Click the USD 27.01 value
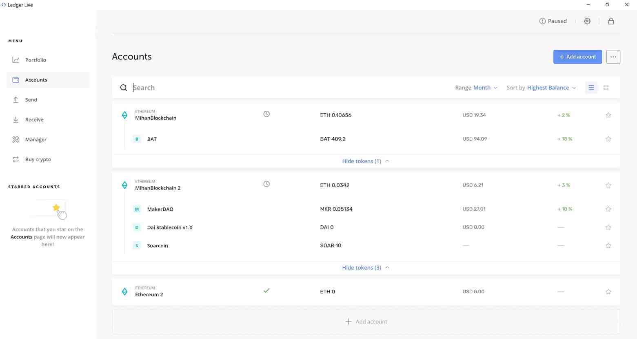 point(474,209)
